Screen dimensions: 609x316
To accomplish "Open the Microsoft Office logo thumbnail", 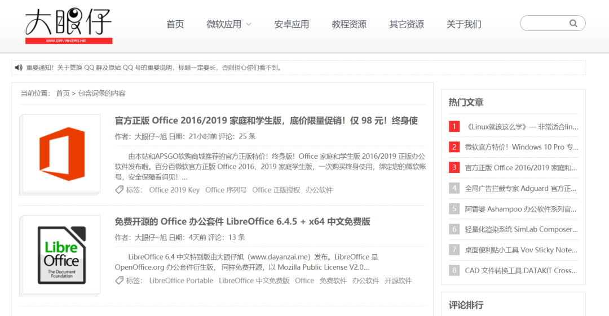I will tap(61, 153).
